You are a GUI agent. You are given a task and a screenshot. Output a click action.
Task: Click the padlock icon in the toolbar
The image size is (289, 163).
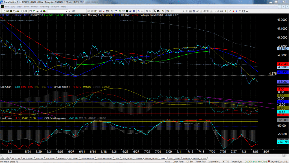[38, 11]
